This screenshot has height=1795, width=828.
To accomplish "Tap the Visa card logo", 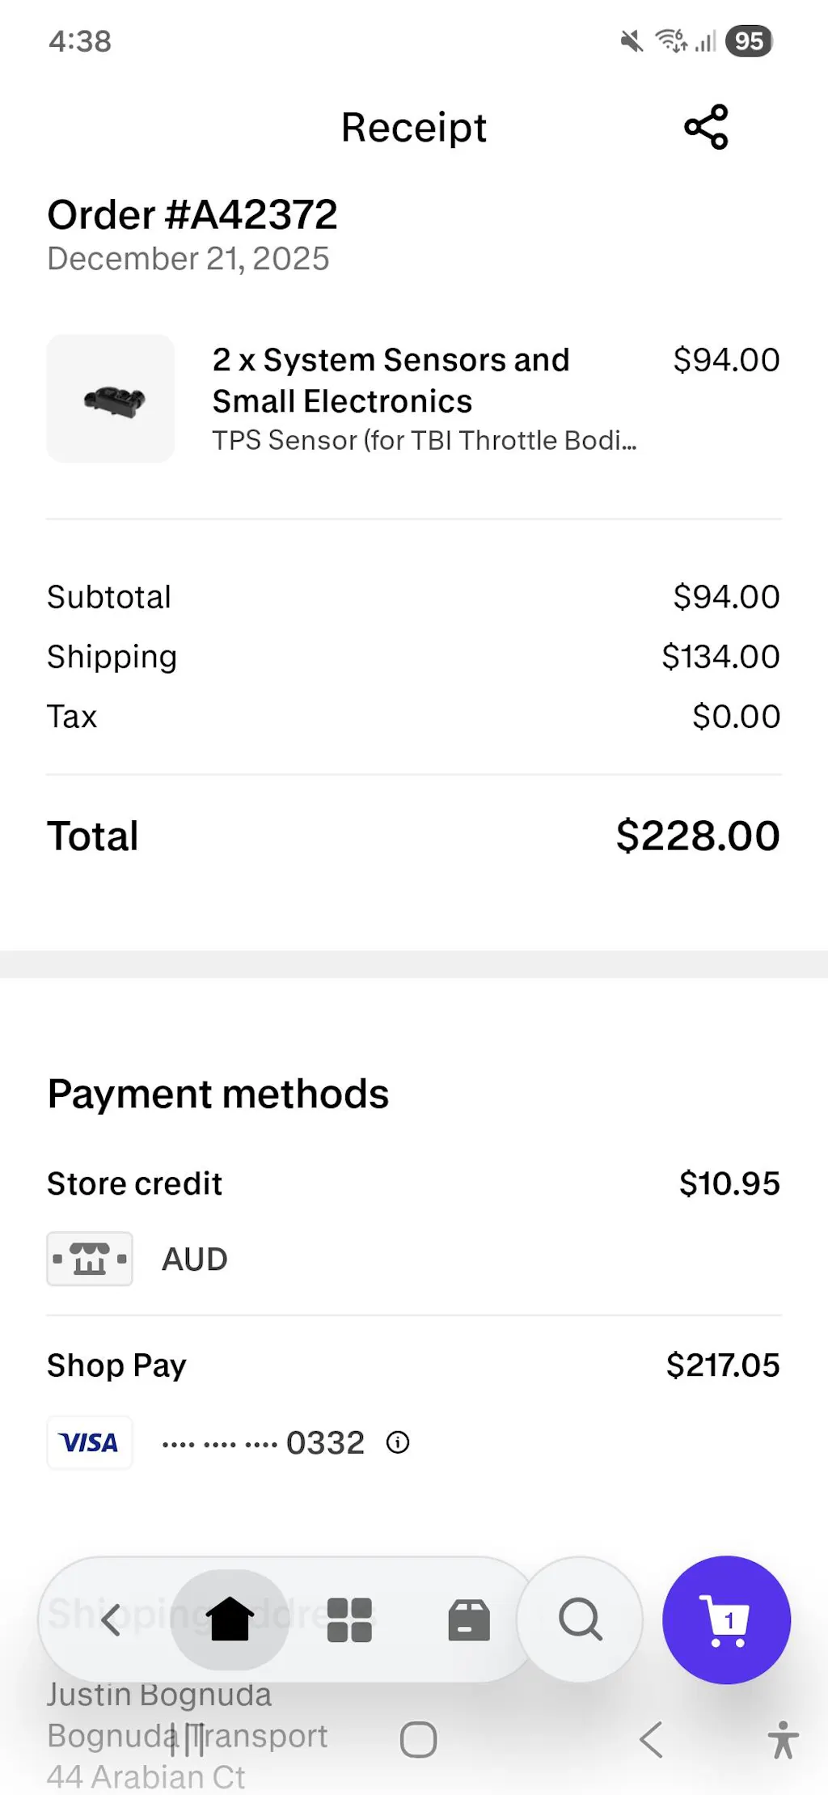I will pyautogui.click(x=90, y=1442).
